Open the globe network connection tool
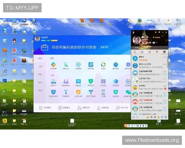The width and height of the screenshot is (185, 148). [116, 83]
